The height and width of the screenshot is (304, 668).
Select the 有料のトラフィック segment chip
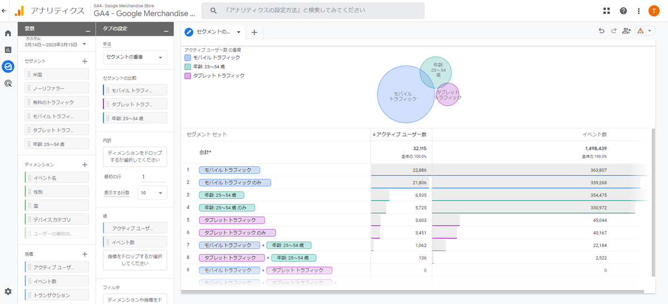(57, 102)
